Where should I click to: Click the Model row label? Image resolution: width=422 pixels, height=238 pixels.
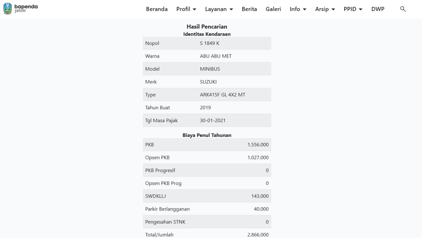click(x=152, y=69)
